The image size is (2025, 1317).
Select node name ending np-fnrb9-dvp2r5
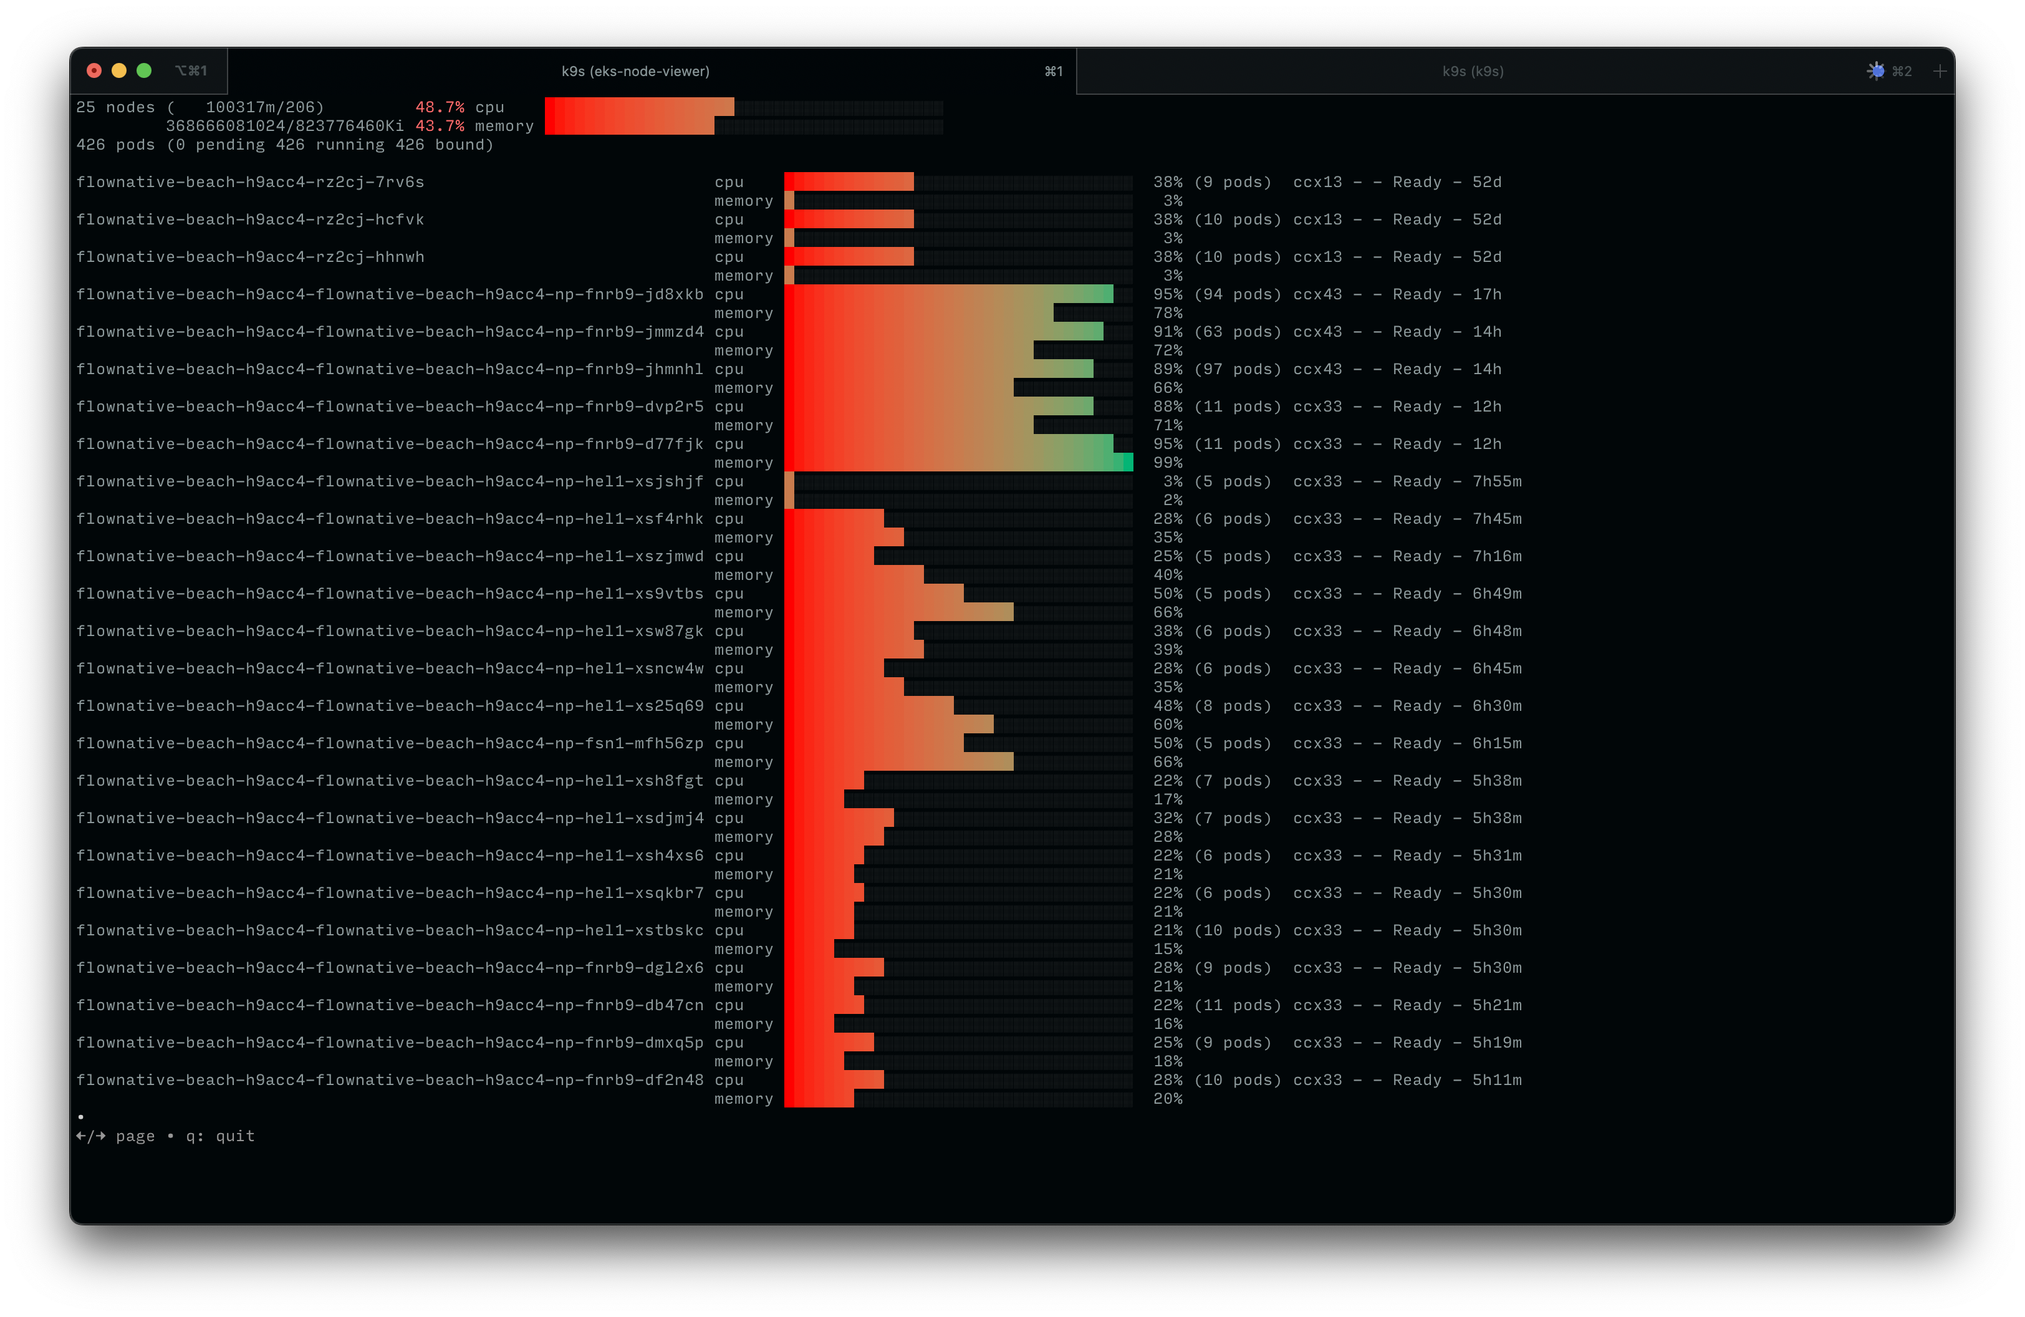pos(390,407)
